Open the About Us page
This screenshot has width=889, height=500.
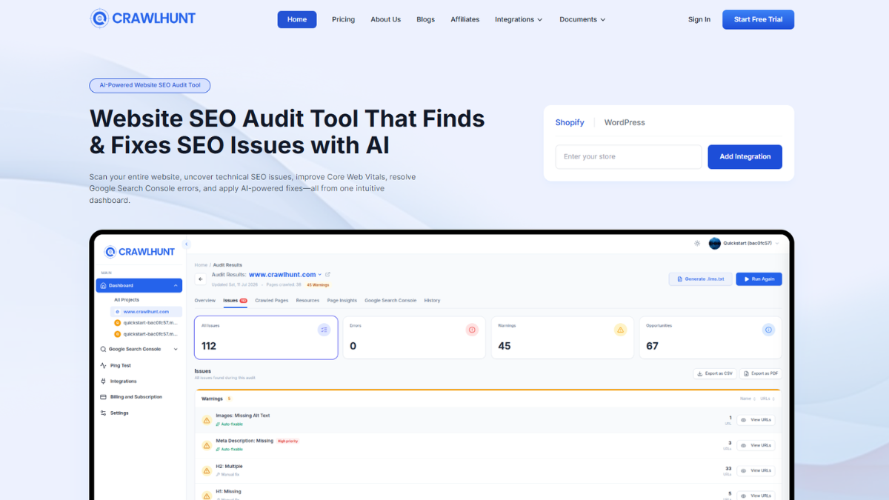pos(386,19)
